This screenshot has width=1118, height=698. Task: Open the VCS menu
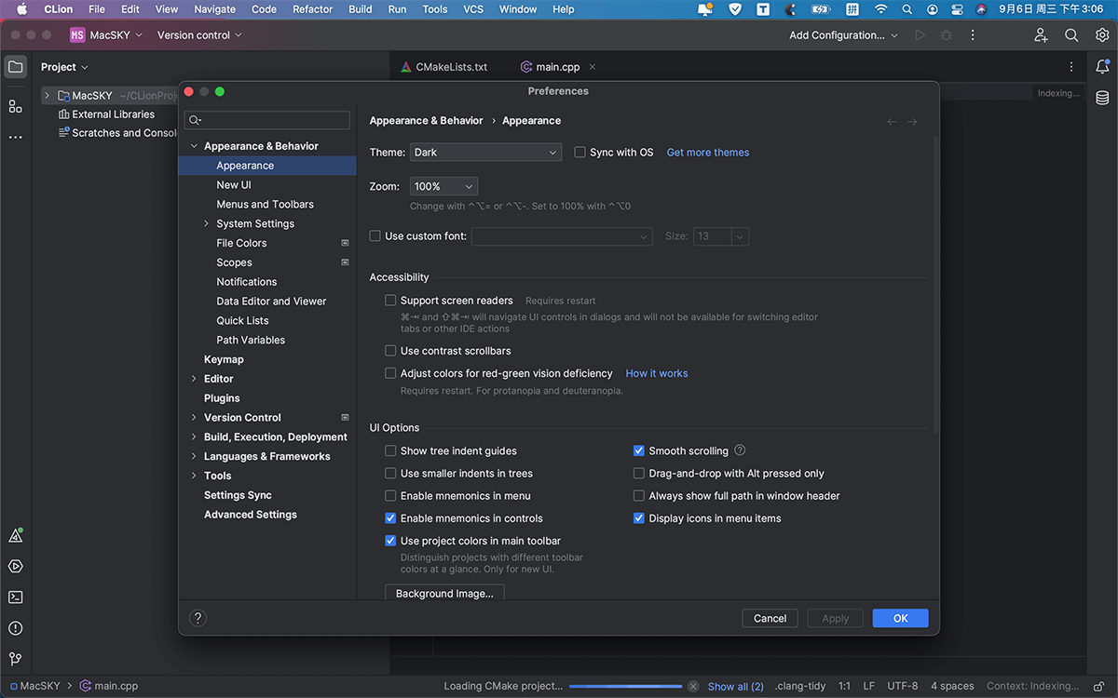(473, 9)
